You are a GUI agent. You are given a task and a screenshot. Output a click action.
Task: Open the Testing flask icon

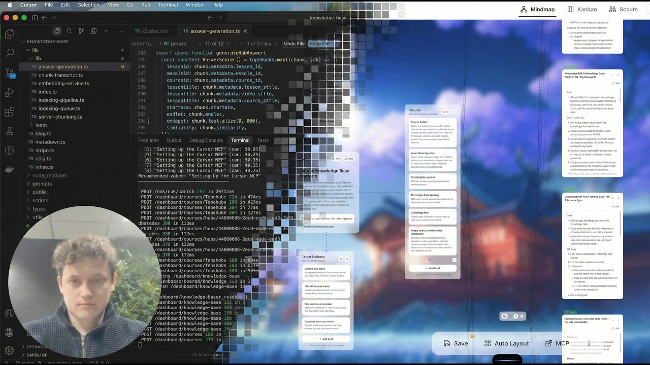(9, 131)
